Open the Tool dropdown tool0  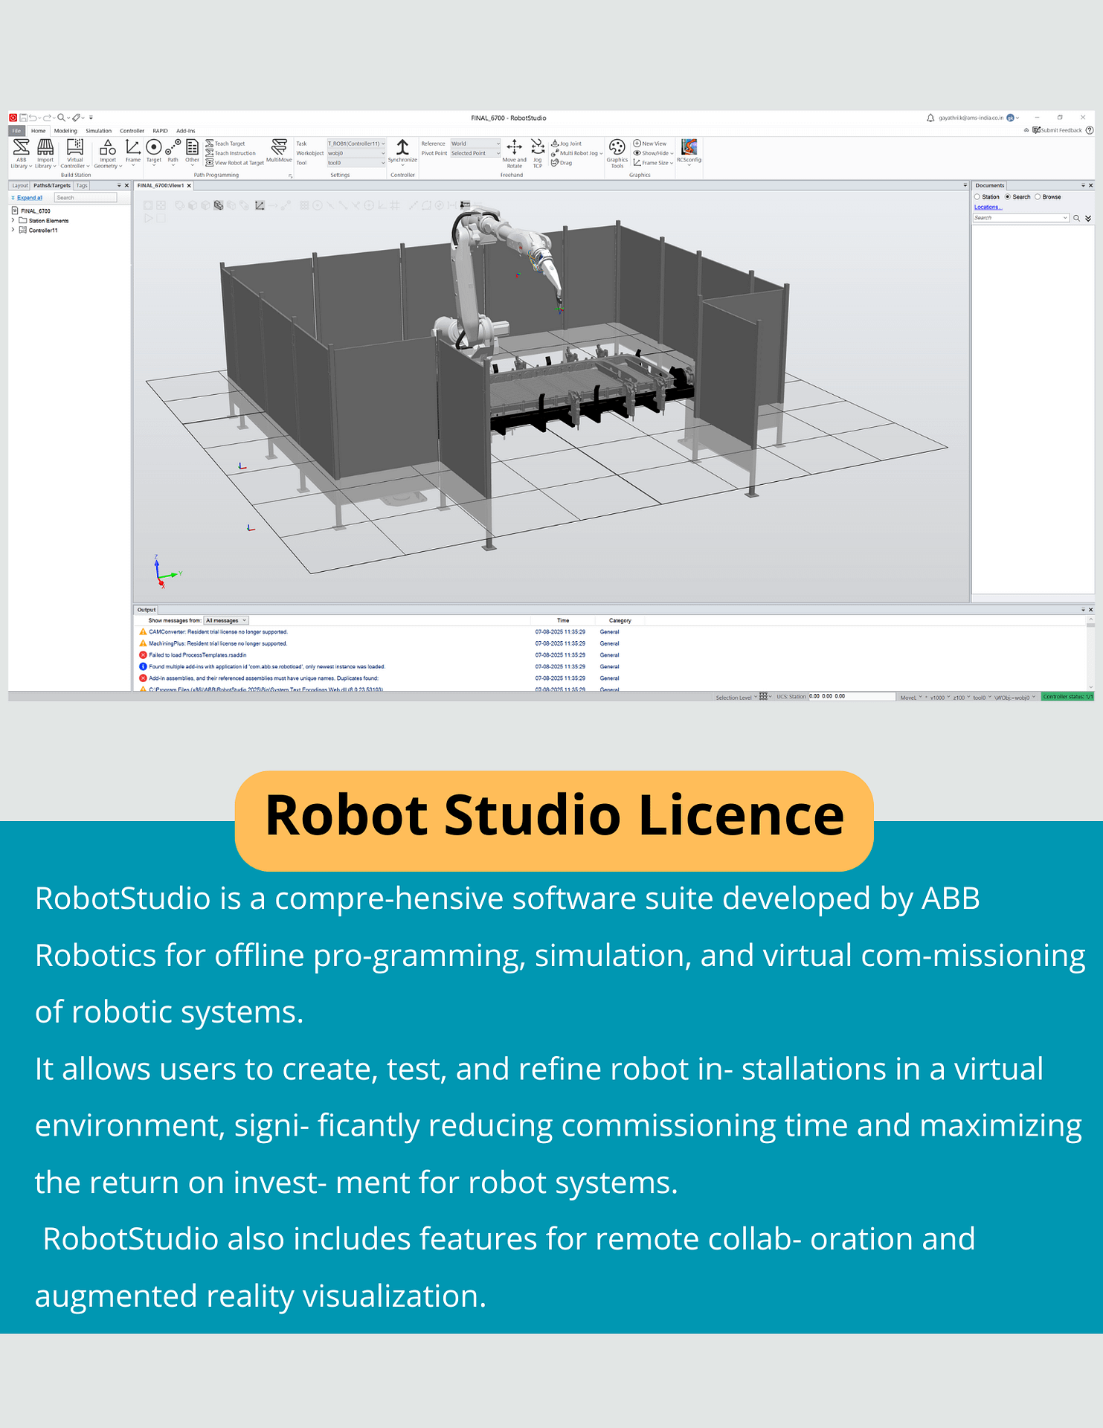click(x=356, y=163)
